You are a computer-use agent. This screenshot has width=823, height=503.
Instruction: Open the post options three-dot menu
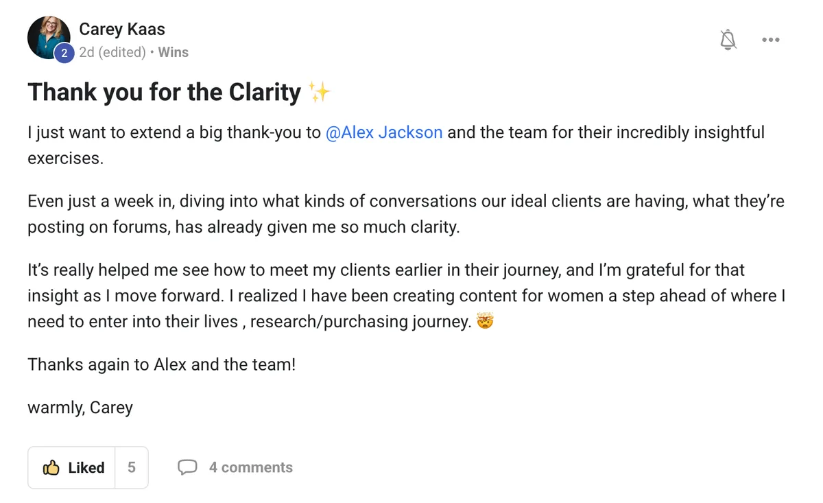tap(770, 39)
